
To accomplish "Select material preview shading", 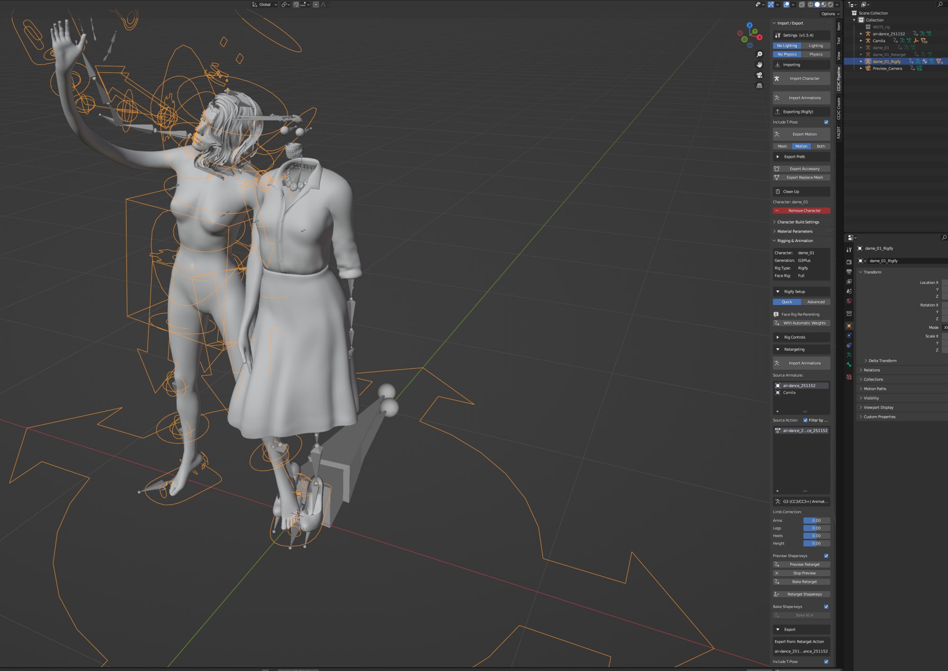I will click(824, 4).
